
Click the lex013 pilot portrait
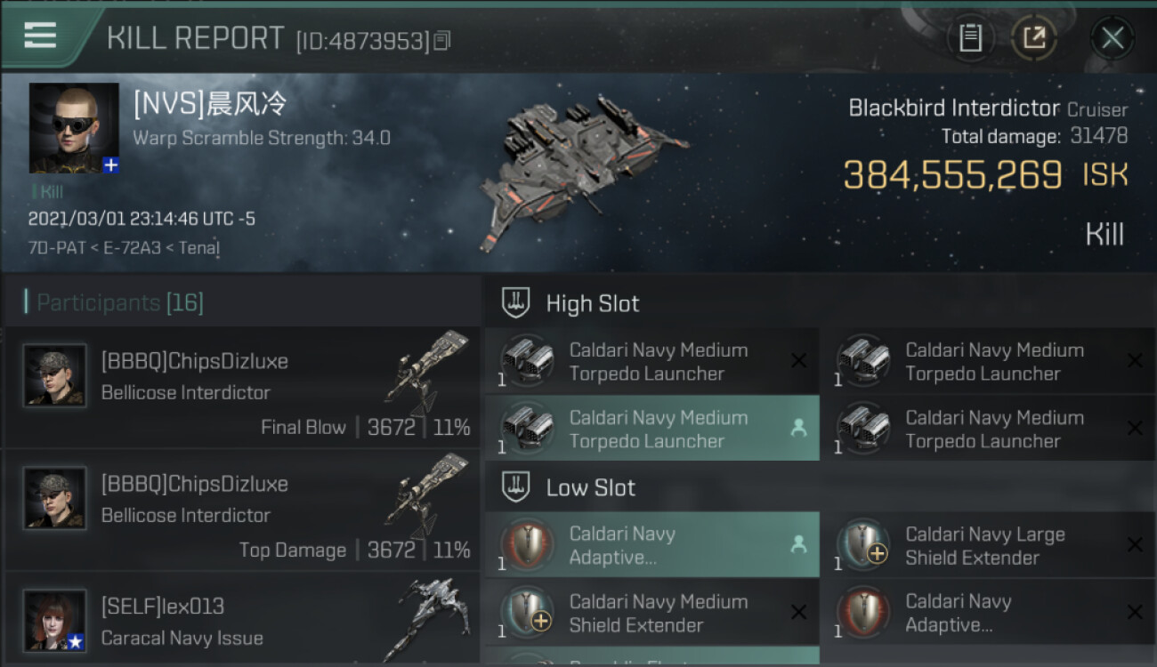[55, 619]
